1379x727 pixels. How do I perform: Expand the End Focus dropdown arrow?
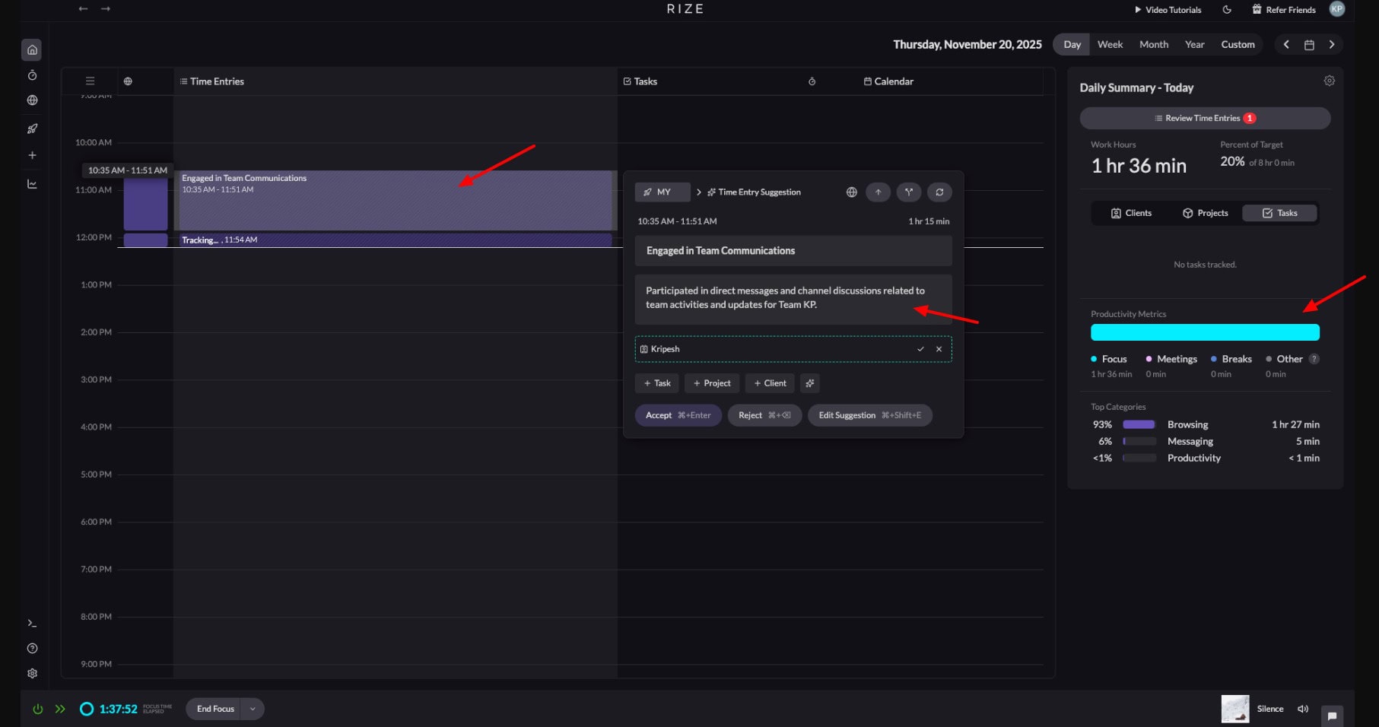(253, 709)
